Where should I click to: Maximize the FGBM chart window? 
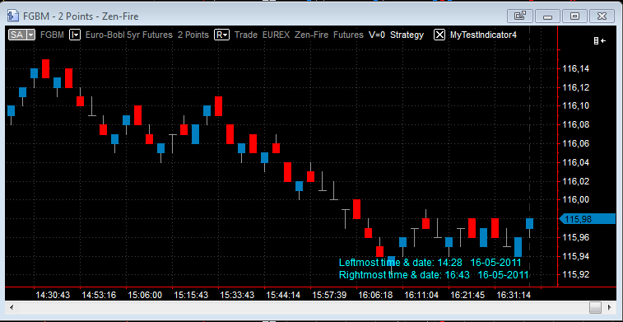tap(575, 16)
